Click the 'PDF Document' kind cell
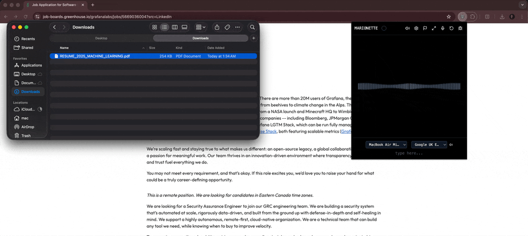The image size is (528, 236). pos(188,56)
